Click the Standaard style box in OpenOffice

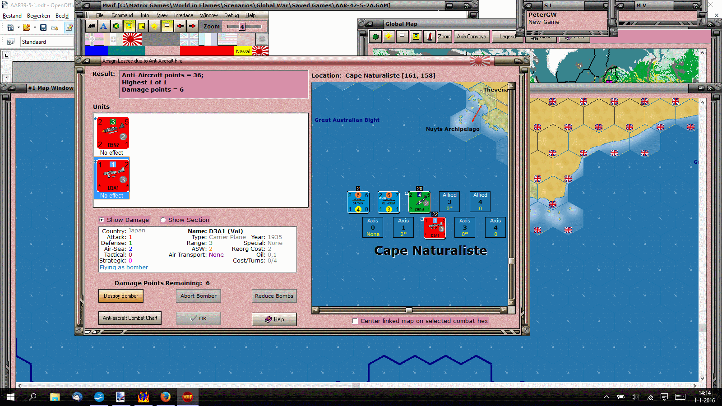(x=47, y=42)
